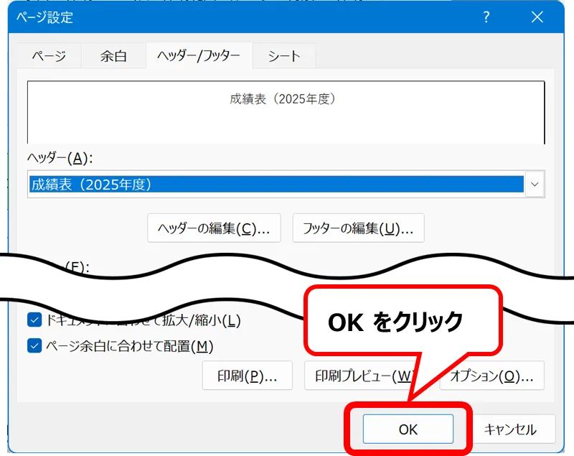This screenshot has width=574, height=456.
Task: Switch to the ページ tab
Action: [x=49, y=55]
